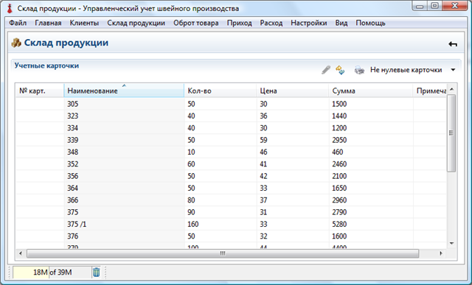Open the Главная menu
The image size is (472, 285).
point(48,23)
